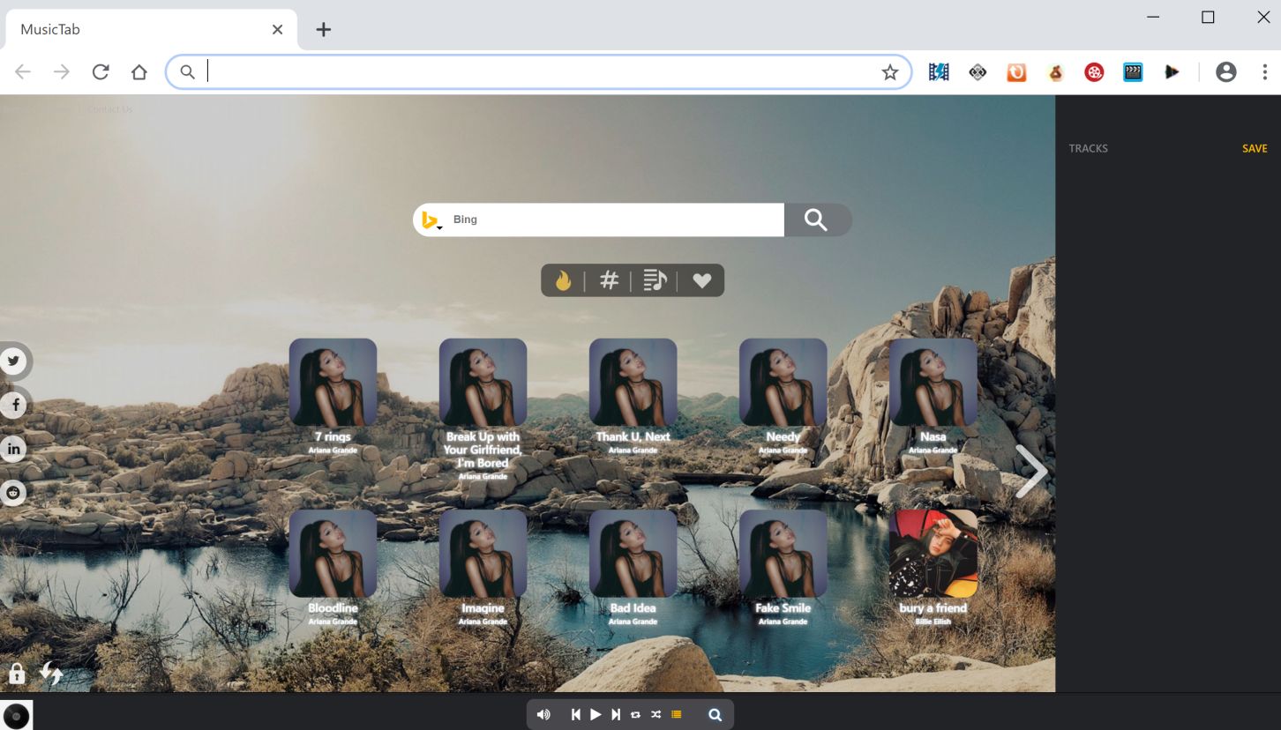Image resolution: width=1281 pixels, height=730 pixels.
Task: Play the current track
Action: [x=596, y=715]
